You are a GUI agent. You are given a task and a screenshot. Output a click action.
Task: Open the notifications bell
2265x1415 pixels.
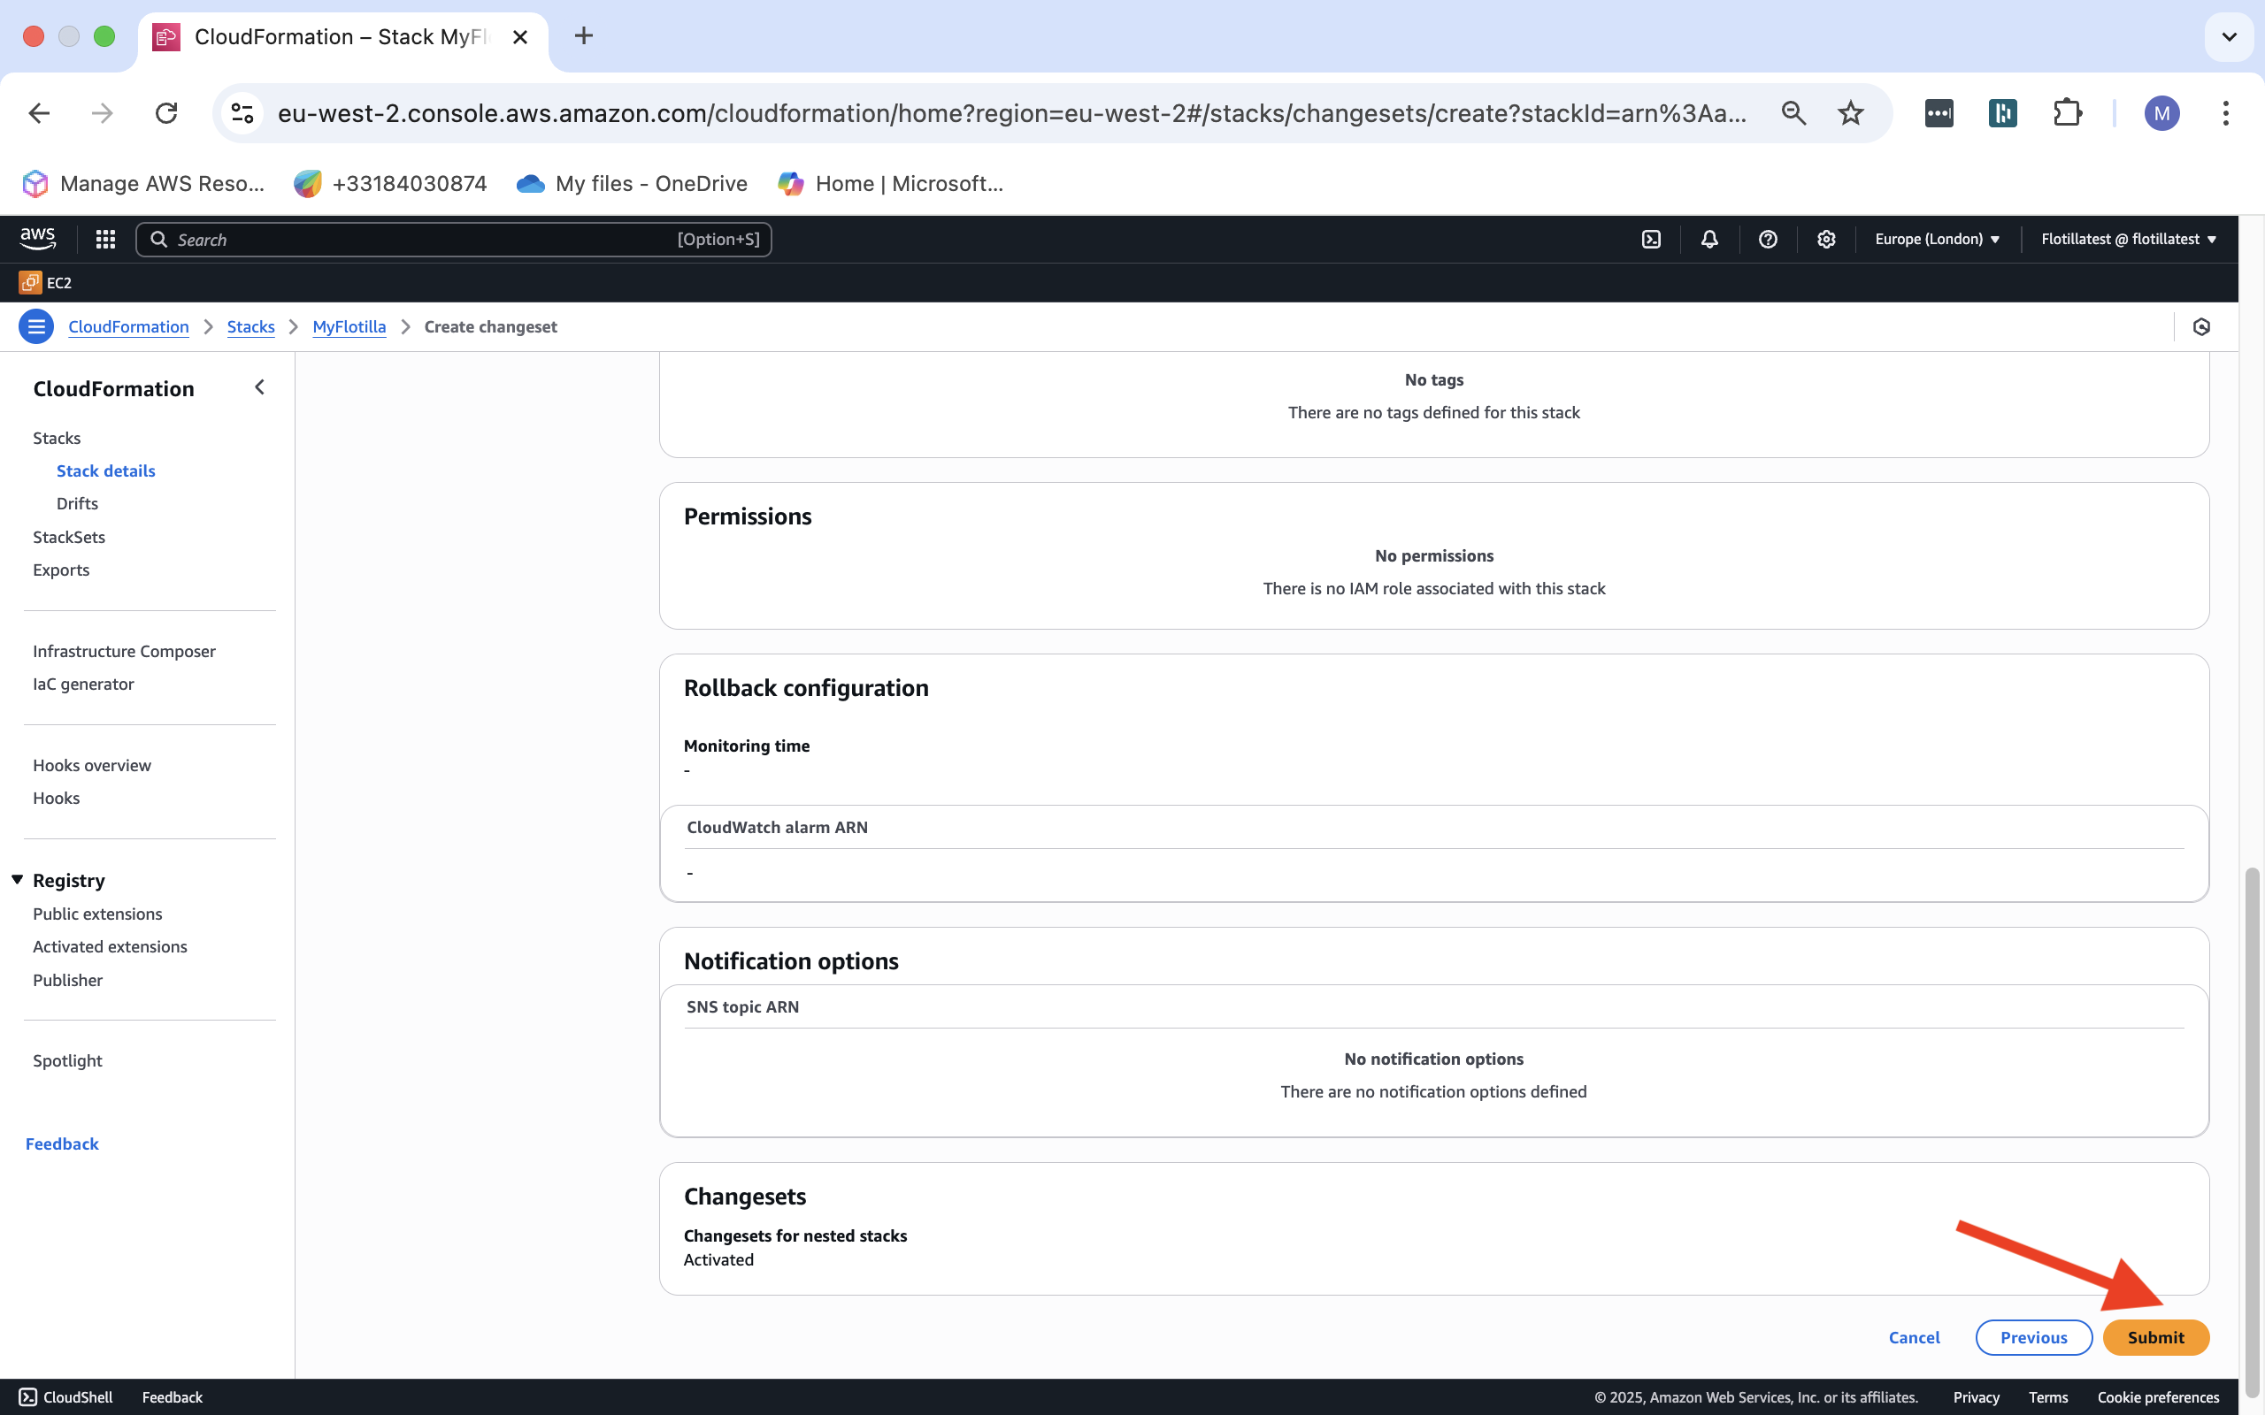pos(1709,240)
